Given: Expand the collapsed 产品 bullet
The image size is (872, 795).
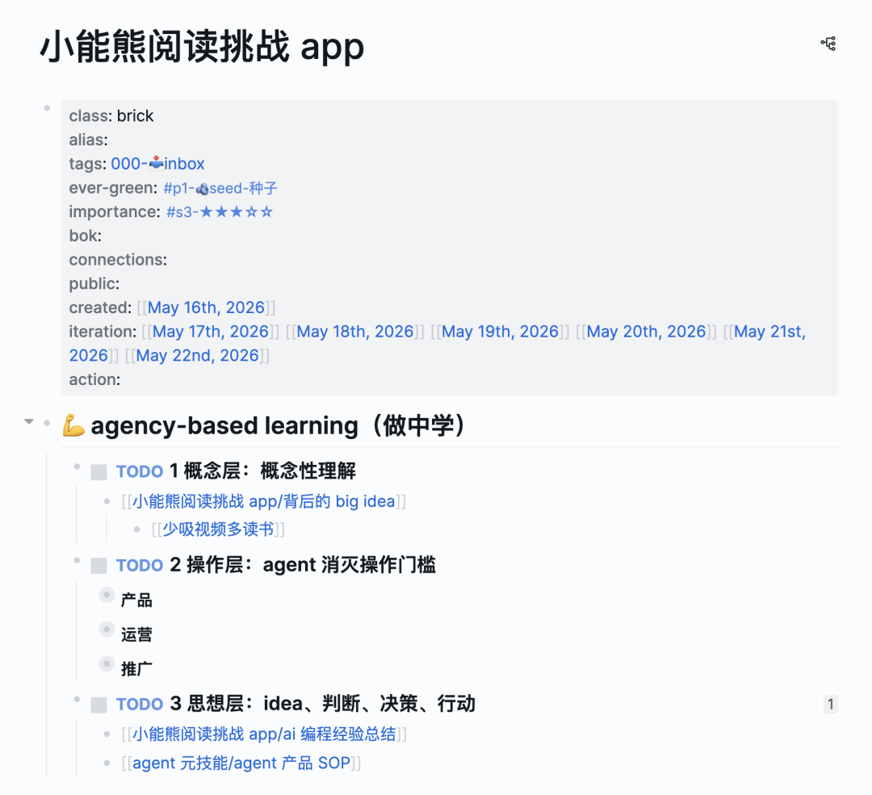Looking at the screenshot, I should tap(107, 595).
